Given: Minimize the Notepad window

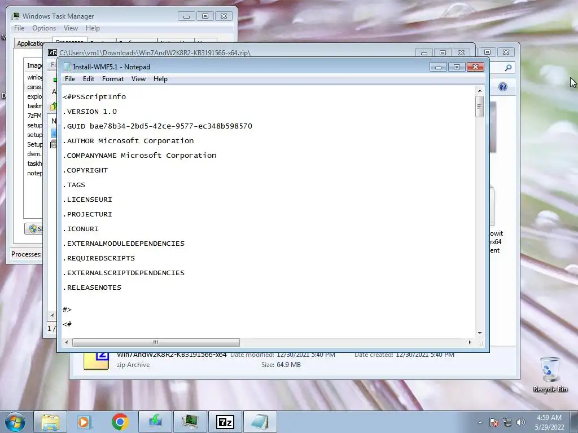Looking at the screenshot, I should 438,67.
